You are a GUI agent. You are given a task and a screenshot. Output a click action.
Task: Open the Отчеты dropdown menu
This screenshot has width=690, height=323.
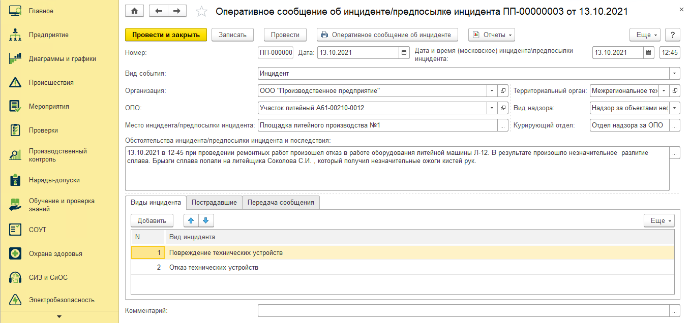(x=492, y=35)
